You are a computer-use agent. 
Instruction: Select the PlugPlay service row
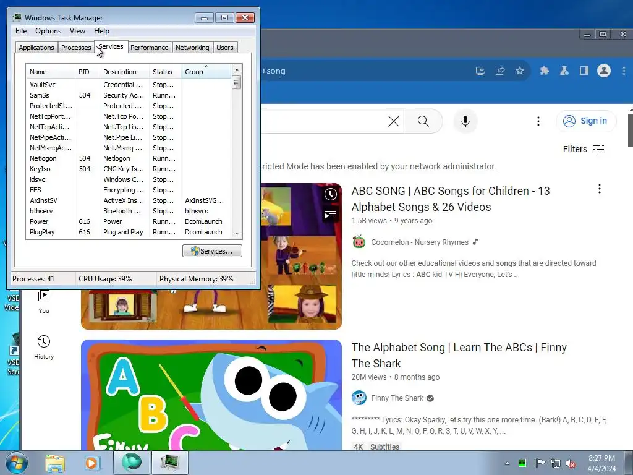coord(129,232)
